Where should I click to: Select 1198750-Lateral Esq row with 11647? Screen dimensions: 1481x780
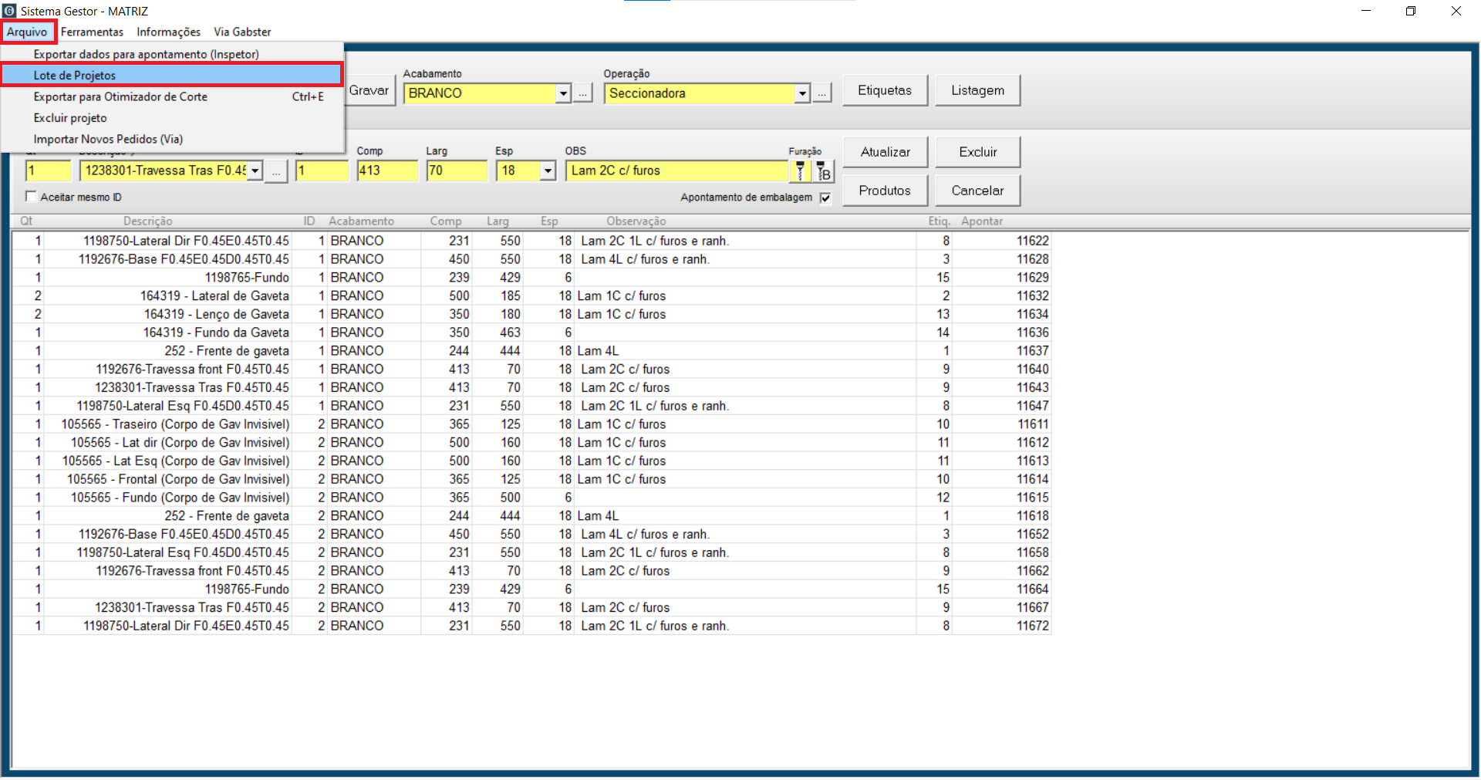tap(531, 406)
